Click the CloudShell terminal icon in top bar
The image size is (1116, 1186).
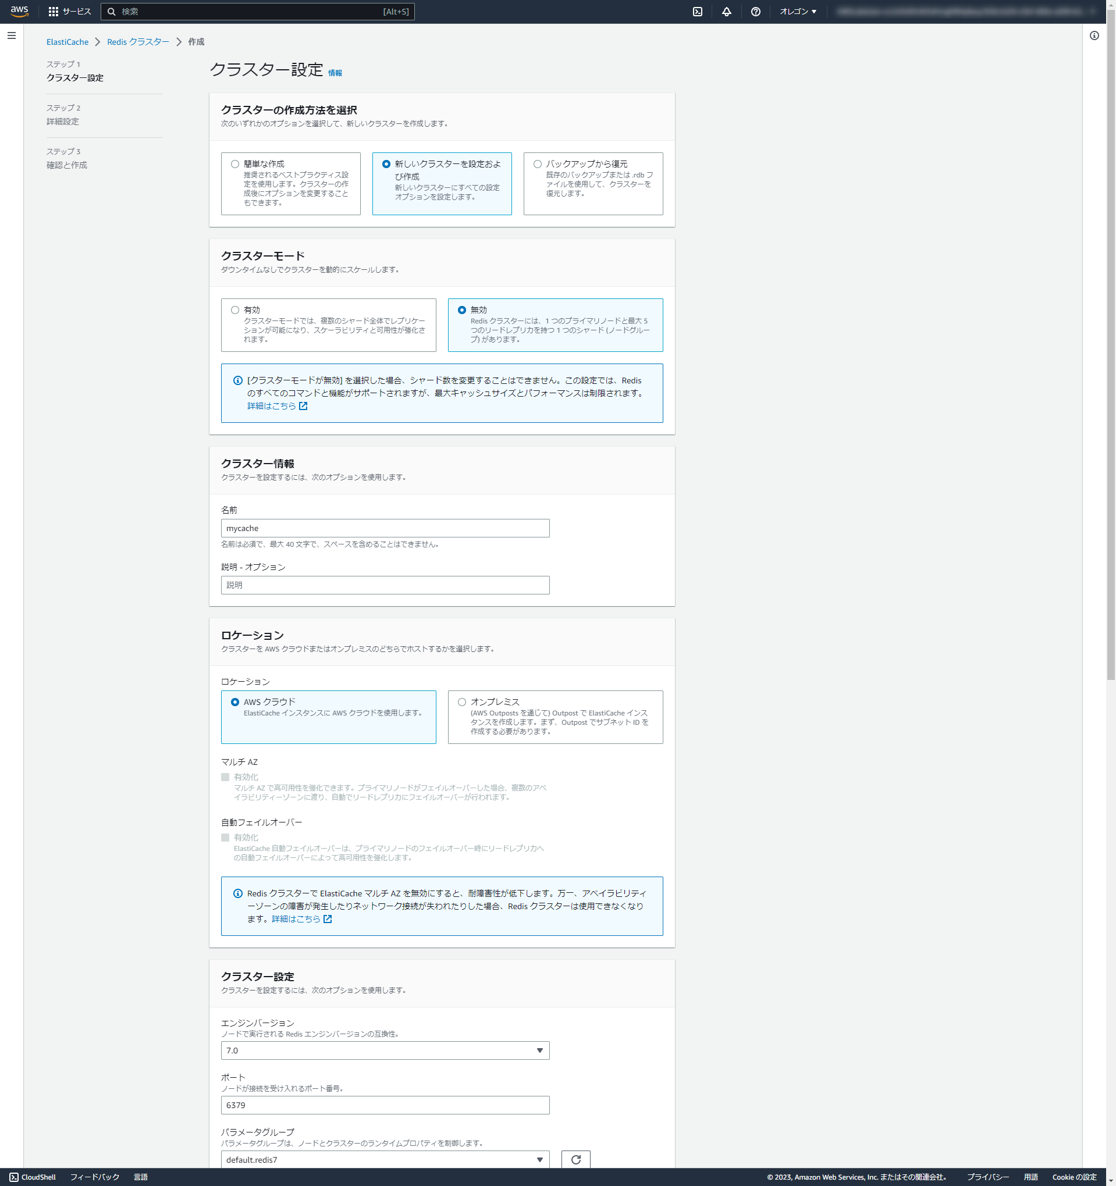697,10
